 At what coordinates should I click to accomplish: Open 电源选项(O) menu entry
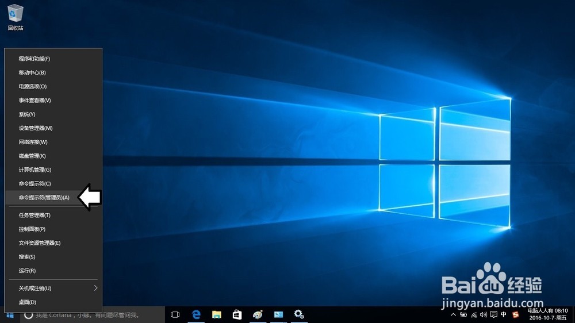pos(53,87)
